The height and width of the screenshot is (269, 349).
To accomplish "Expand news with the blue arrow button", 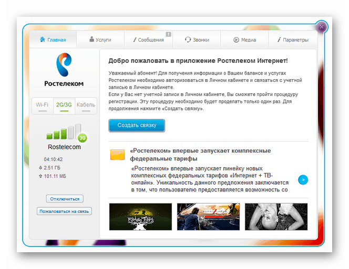I will tap(303, 180).
